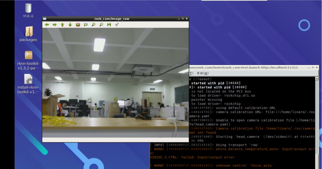The image size is (322, 169).
Task: Reset zoom with the picture icon in toolbar
Action: pyautogui.click(x=78, y=25)
